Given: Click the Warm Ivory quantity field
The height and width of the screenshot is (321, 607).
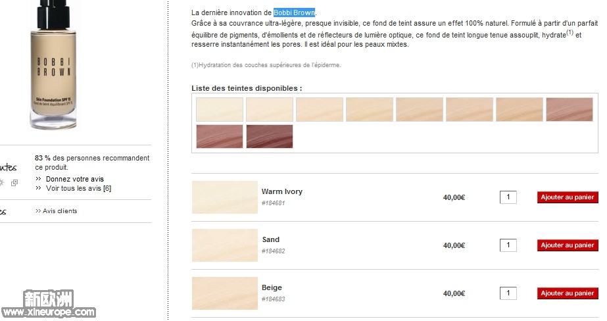Looking at the screenshot, I should tap(508, 197).
